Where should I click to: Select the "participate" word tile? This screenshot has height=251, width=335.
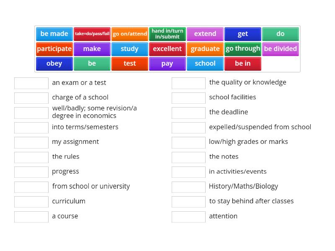click(54, 49)
